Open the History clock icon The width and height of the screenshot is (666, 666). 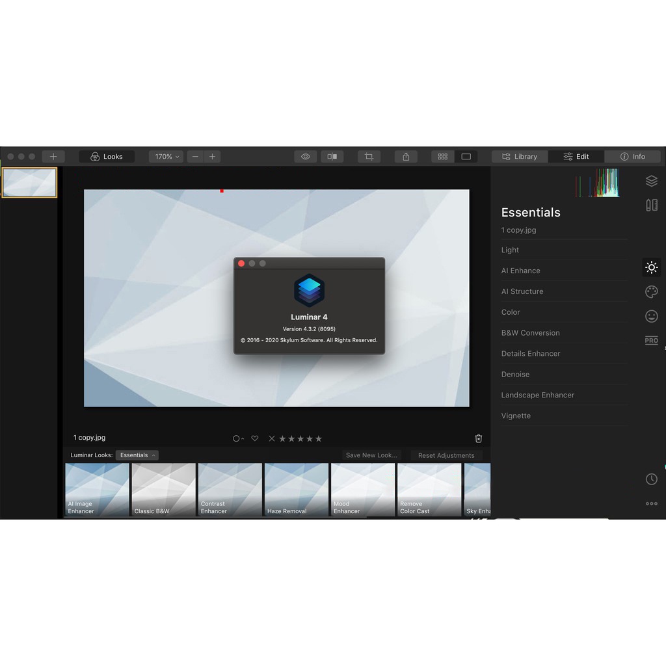coord(651,479)
